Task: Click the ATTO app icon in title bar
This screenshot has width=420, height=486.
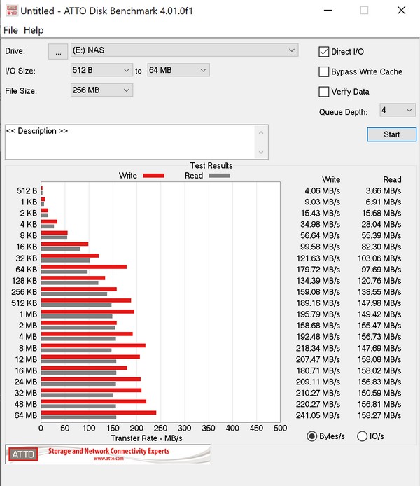Action: pyautogui.click(x=12, y=11)
